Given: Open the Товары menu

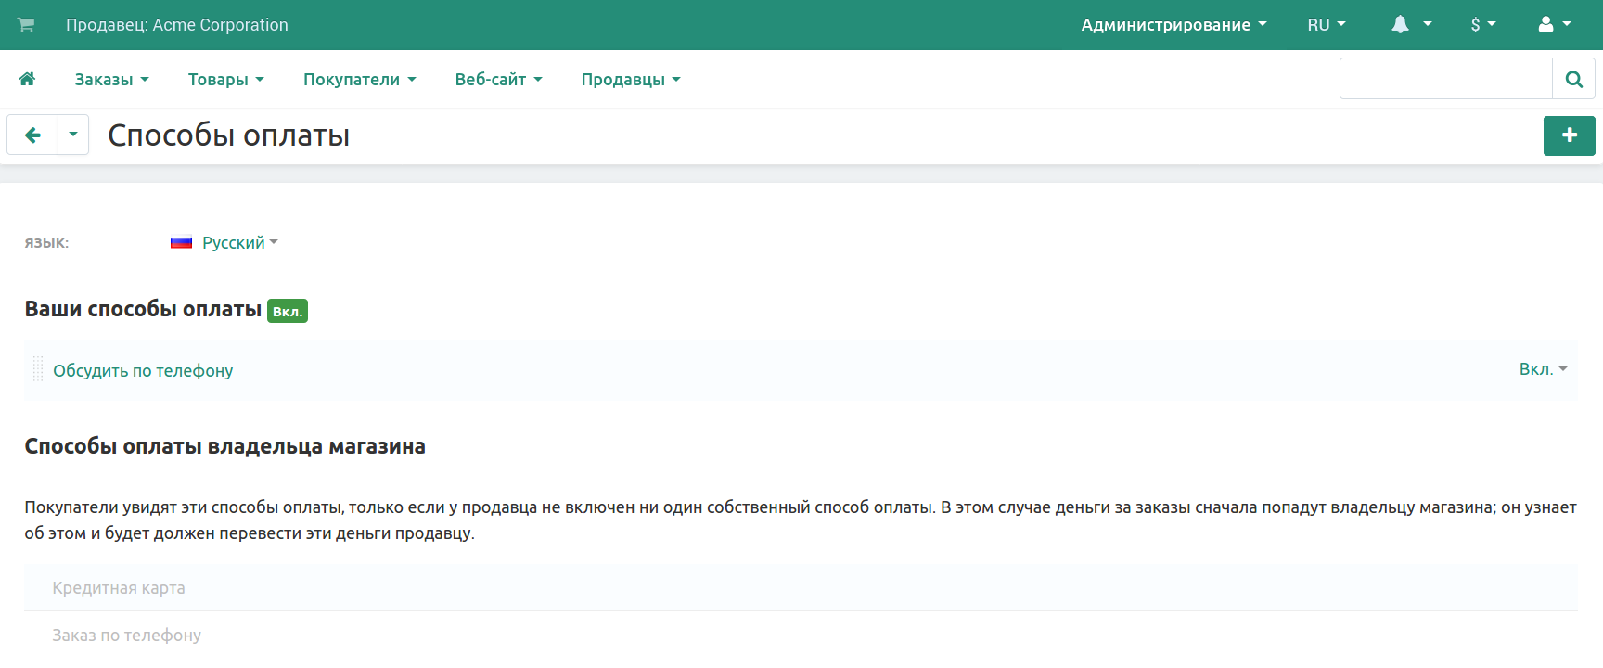Looking at the screenshot, I should [x=225, y=80].
